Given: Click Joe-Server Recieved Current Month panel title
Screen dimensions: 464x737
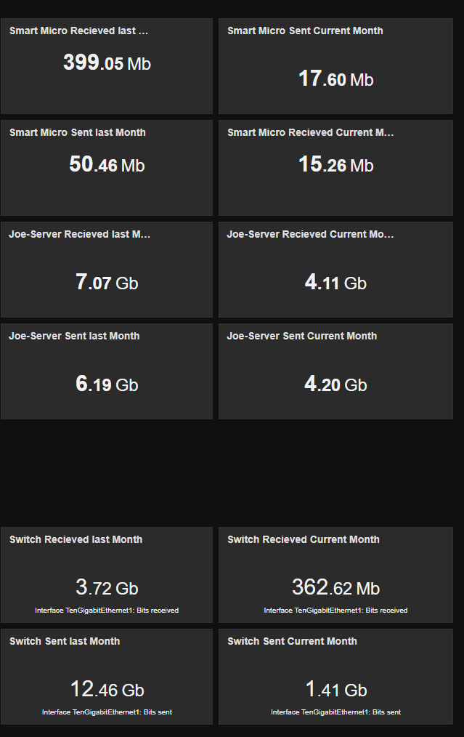Looking at the screenshot, I should 310,235.
